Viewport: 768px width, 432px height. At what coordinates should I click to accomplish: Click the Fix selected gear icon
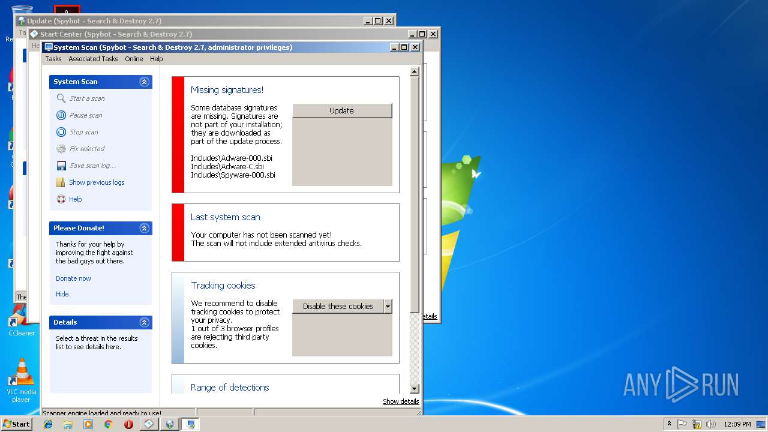(x=61, y=149)
